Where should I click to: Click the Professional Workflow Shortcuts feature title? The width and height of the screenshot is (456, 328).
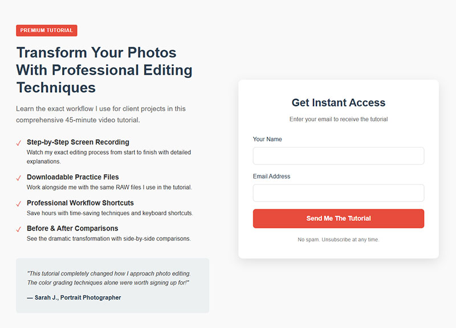point(79,203)
